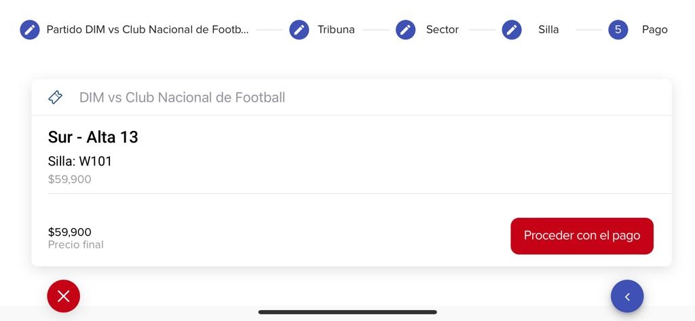Open the Partido DIM vs Club Nacional step
This screenshot has width=695, height=321.
147,30
